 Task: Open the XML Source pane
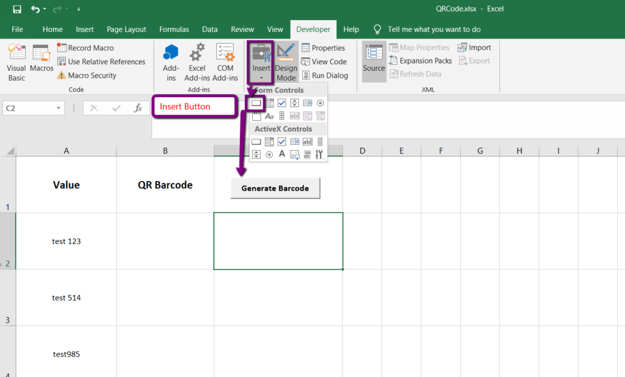click(x=373, y=61)
